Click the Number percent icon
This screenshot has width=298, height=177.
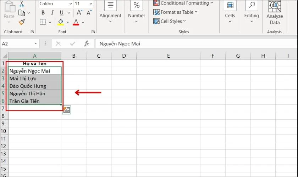coord(137,5)
